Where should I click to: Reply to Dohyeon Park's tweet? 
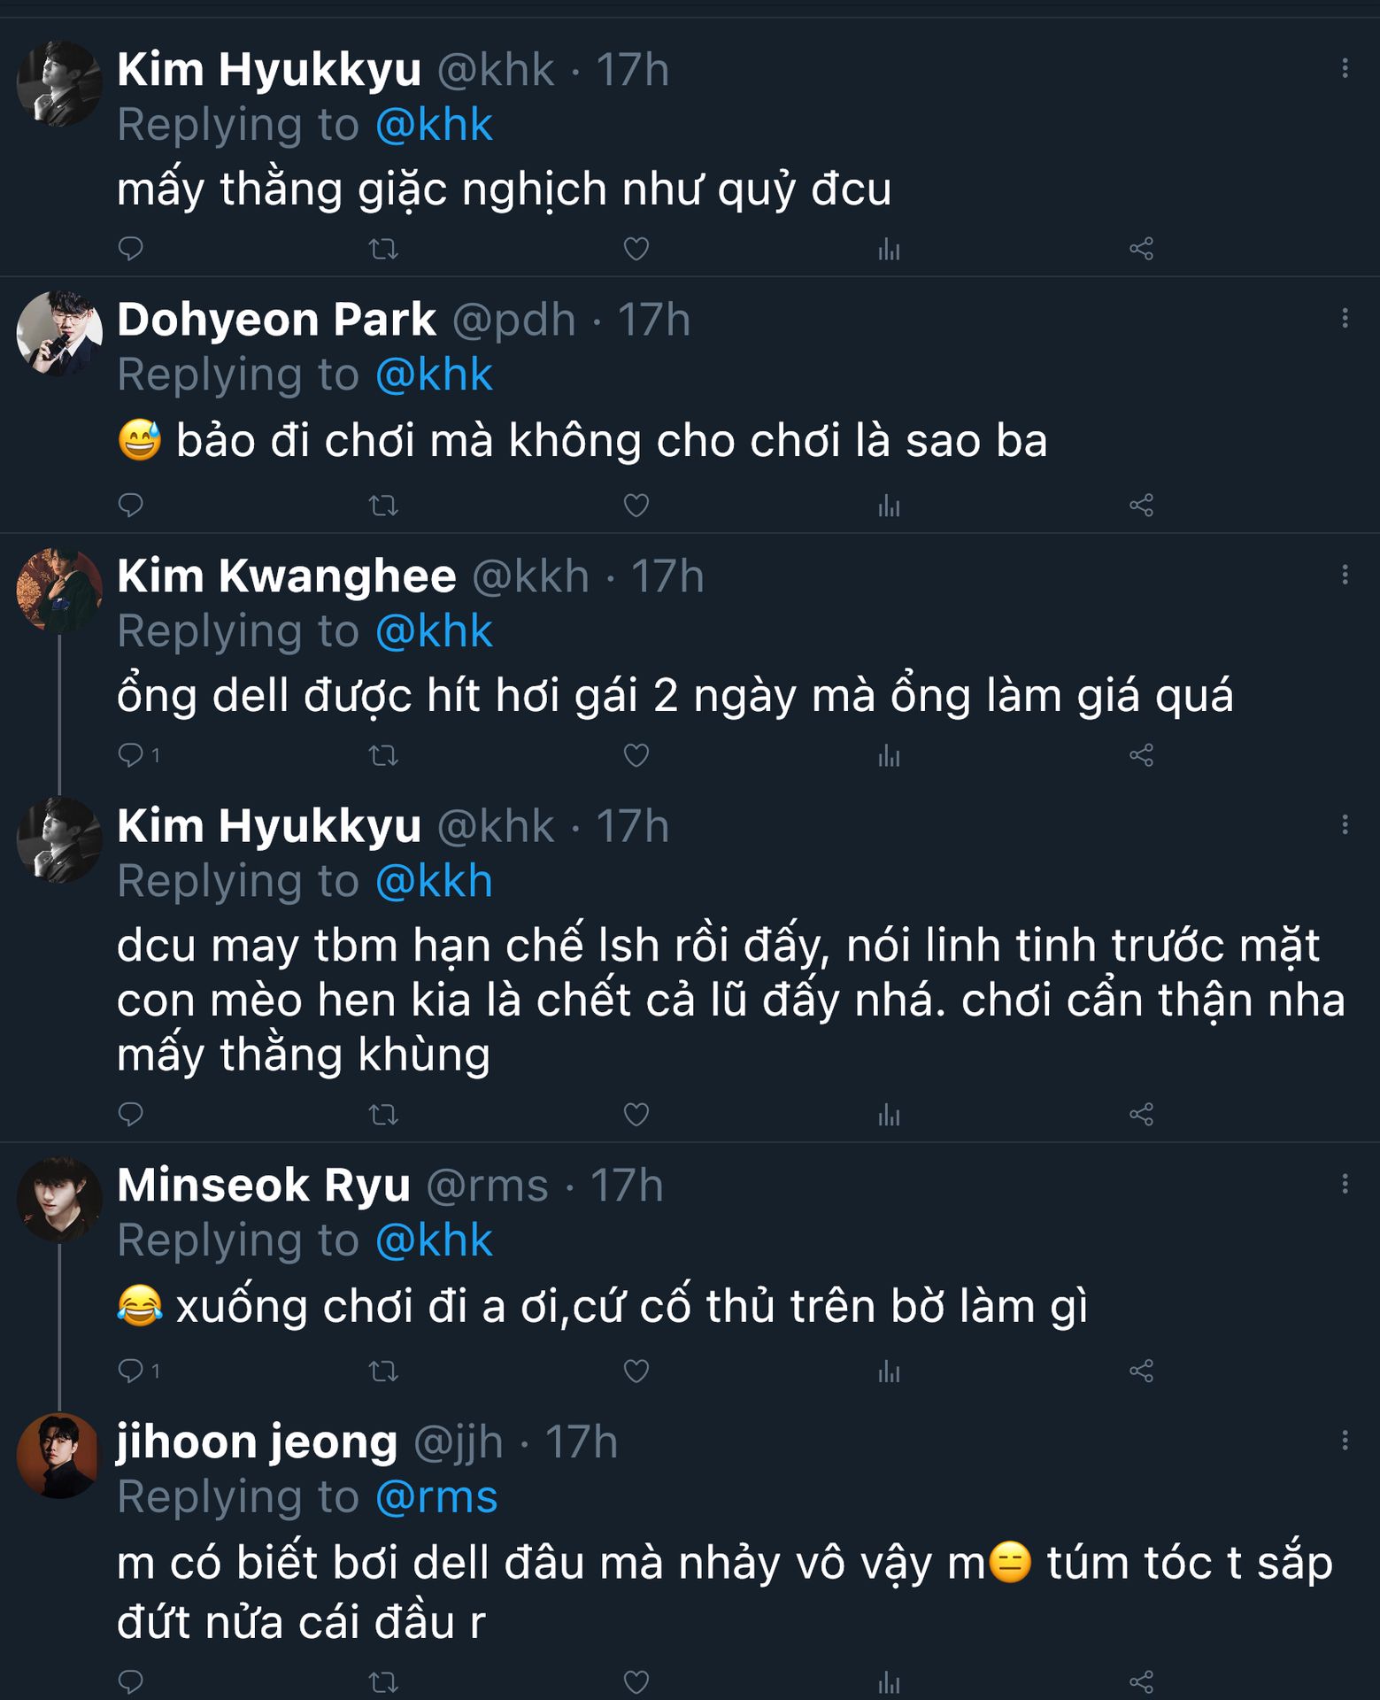coord(131,506)
